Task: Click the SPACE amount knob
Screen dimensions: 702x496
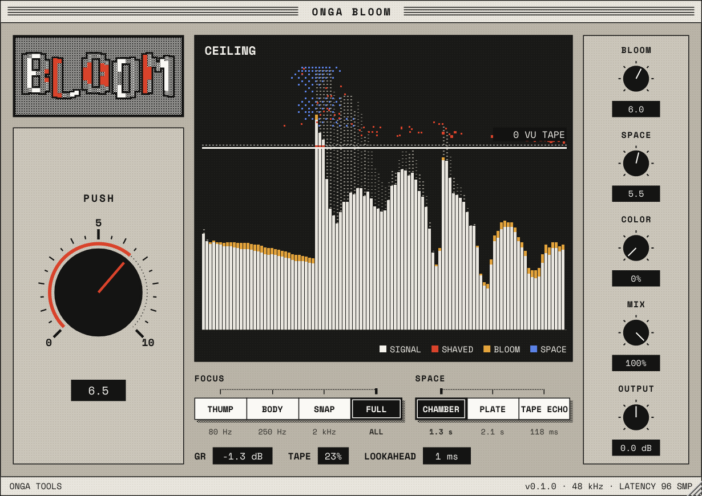Action: [x=636, y=163]
